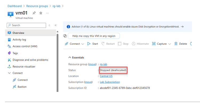
Task: Select the Subscription ID value text
Action: tap(125, 88)
